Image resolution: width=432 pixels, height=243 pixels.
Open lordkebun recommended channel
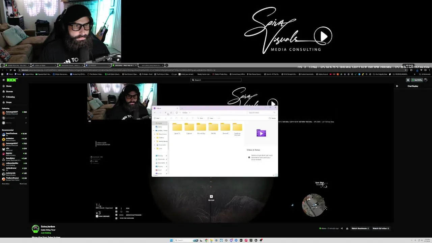(x=14, y=139)
